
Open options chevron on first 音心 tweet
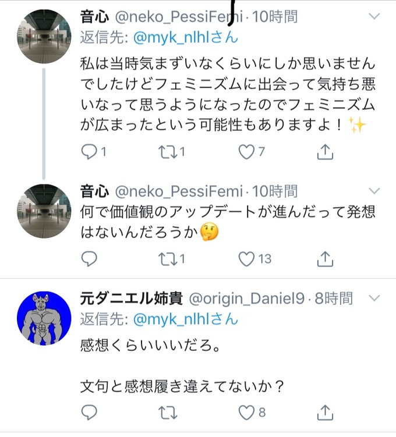(x=374, y=16)
